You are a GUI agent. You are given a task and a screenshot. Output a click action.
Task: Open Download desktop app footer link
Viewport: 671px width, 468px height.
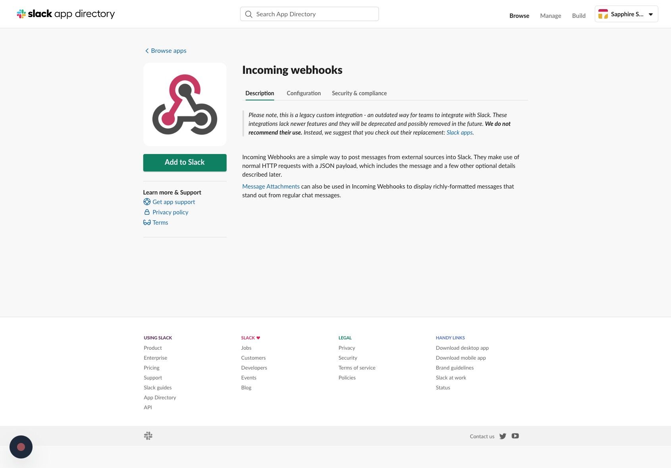pos(462,348)
